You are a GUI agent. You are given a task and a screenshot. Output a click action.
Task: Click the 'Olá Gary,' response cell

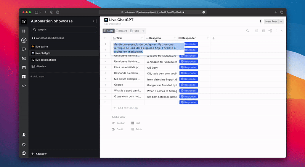(161, 68)
